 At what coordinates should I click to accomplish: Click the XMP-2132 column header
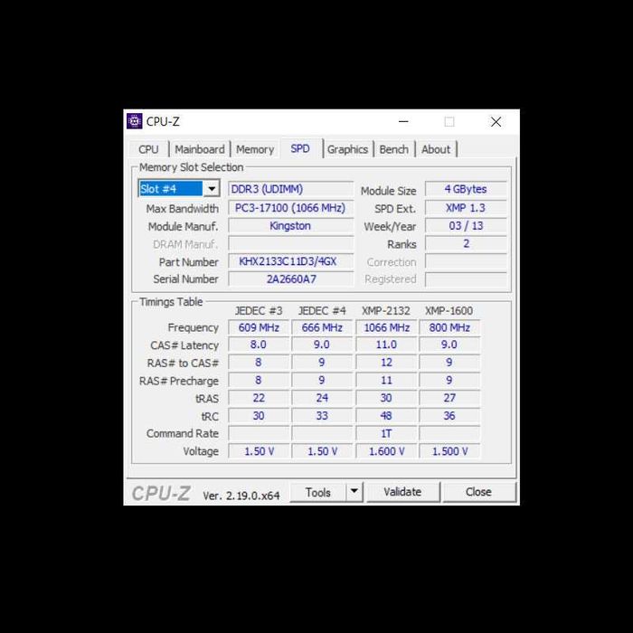click(x=386, y=311)
